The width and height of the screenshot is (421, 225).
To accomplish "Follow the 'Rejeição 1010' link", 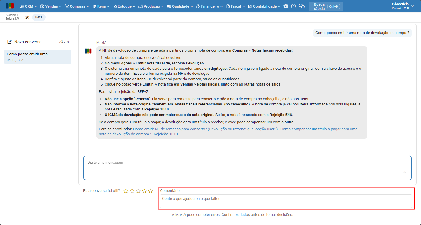I will pyautogui.click(x=166, y=134).
